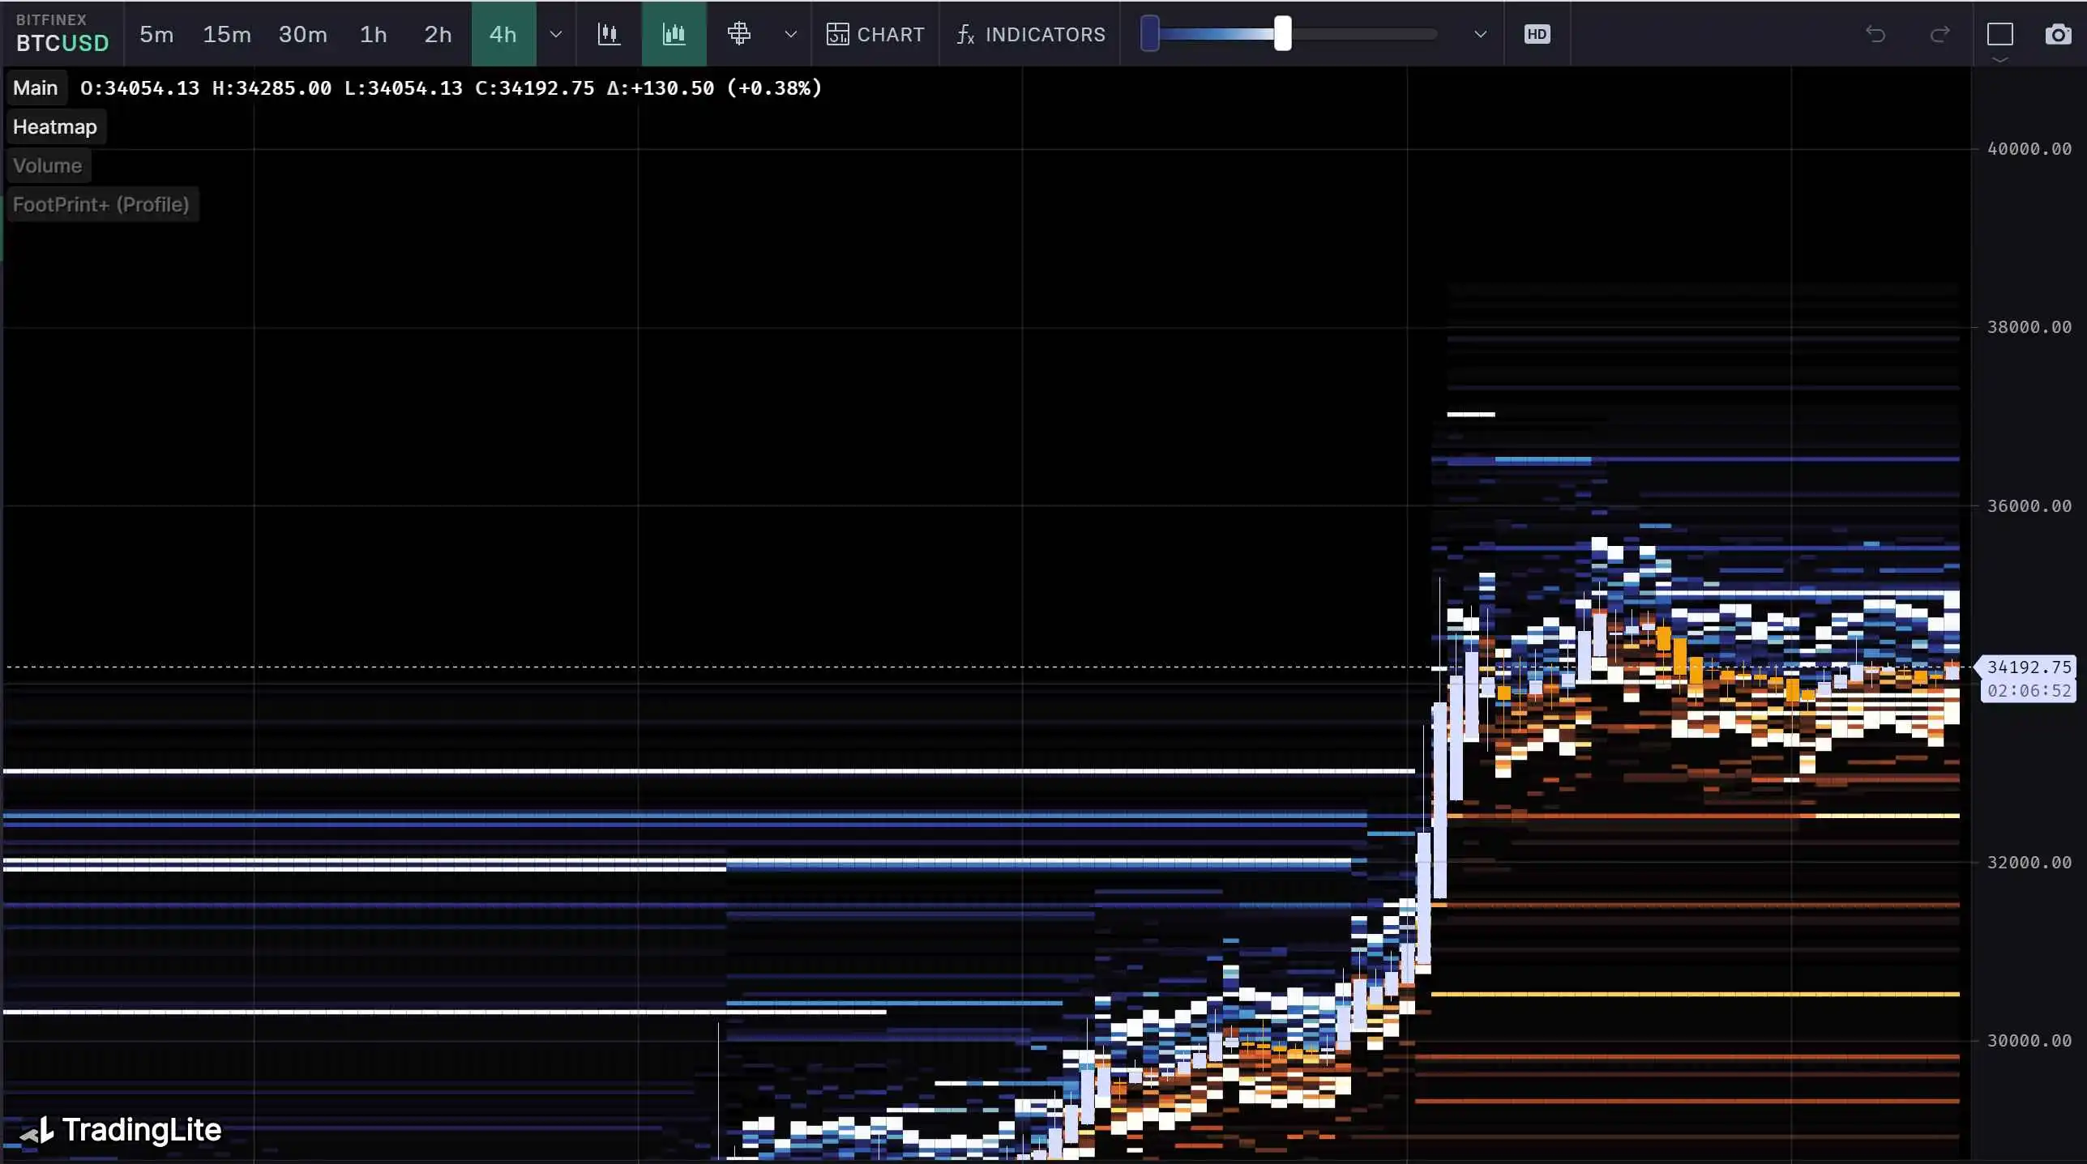
Task: Open the BTCUSD symbol selector
Action: (62, 34)
